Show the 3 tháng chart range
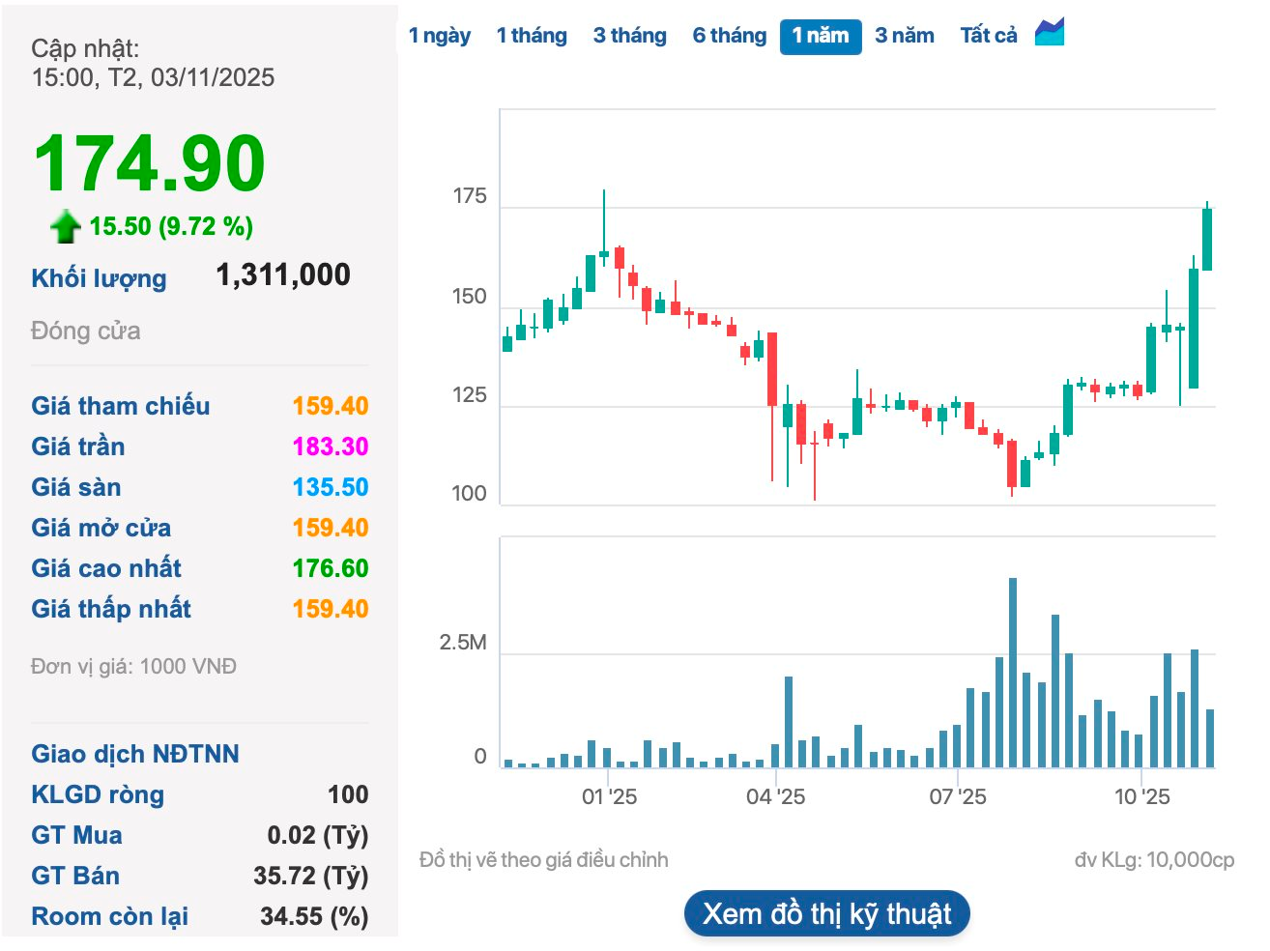The height and width of the screenshot is (951, 1270). point(629,36)
